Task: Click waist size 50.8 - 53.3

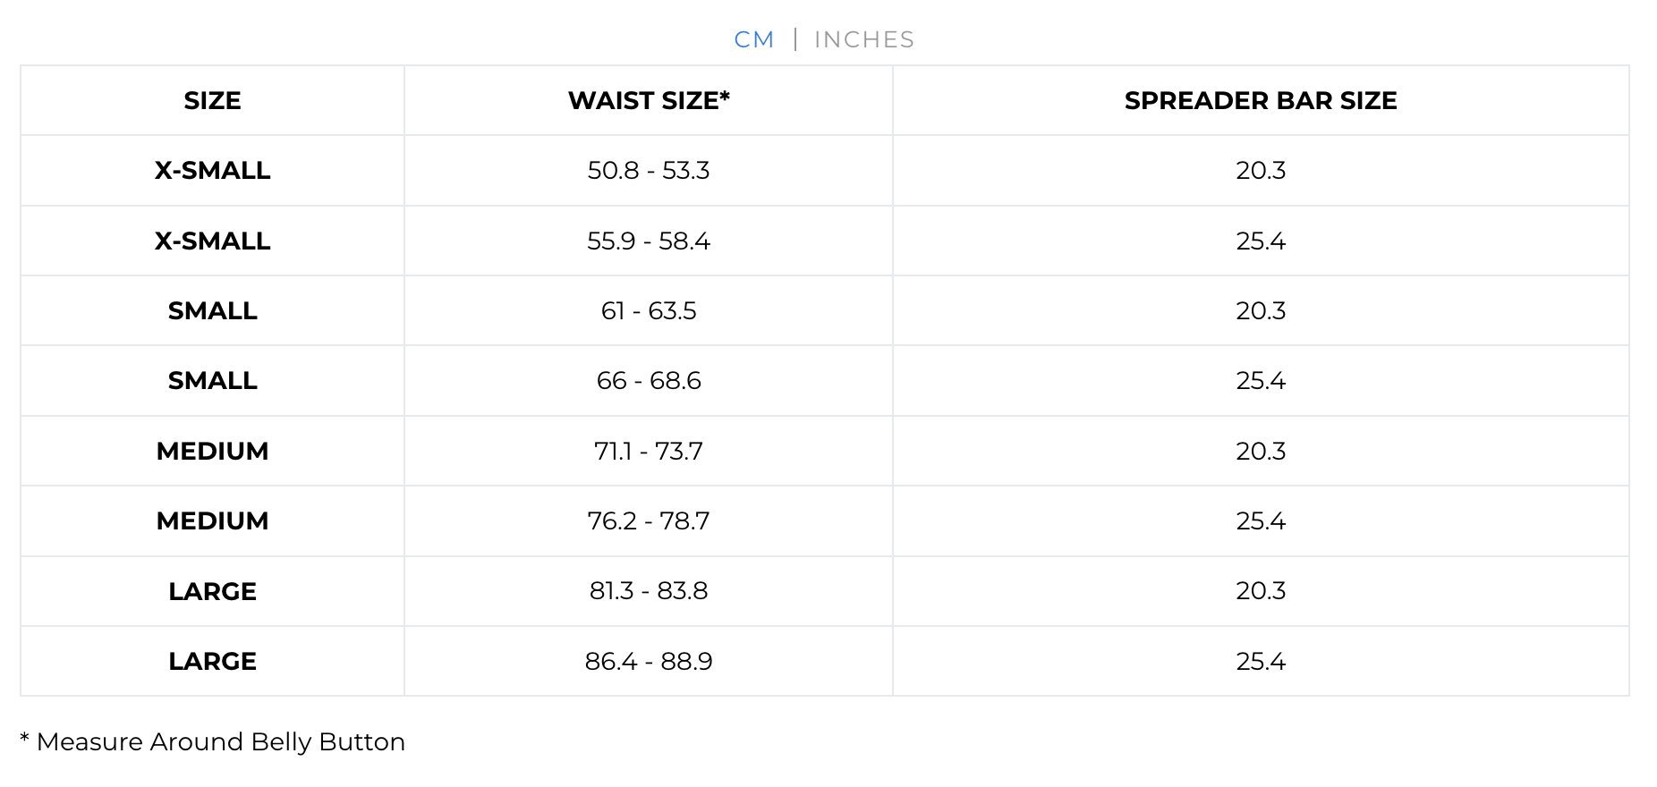Action: tap(649, 170)
